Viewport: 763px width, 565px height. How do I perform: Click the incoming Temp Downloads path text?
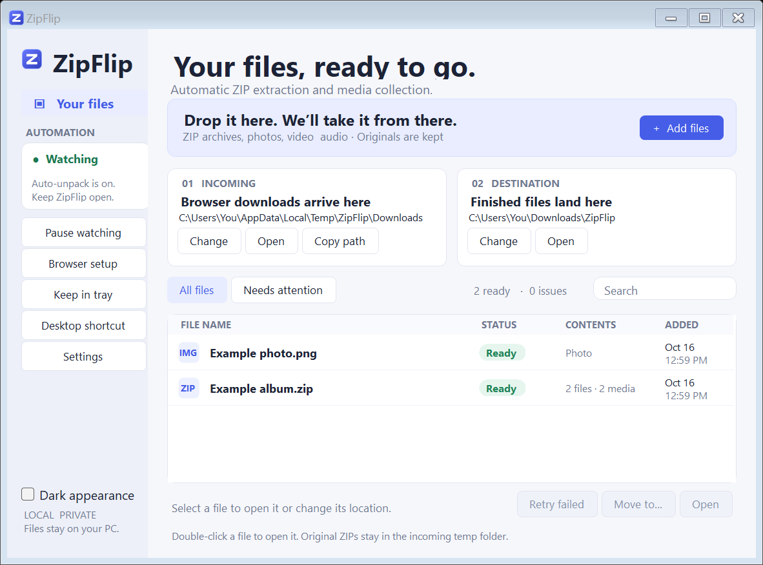[301, 218]
